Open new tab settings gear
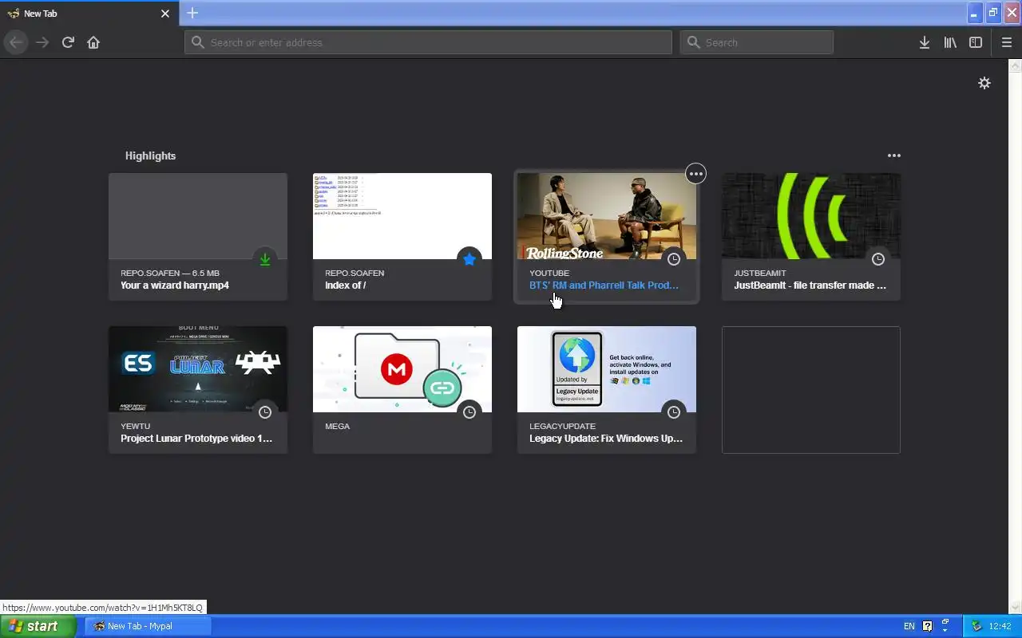1022x638 pixels. coord(984,83)
